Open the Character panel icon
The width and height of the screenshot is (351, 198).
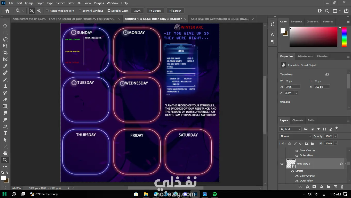pyautogui.click(x=273, y=35)
